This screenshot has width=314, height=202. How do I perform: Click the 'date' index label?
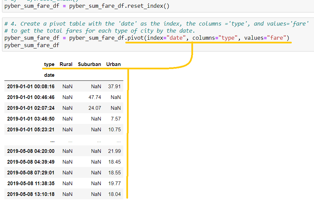pos(49,75)
